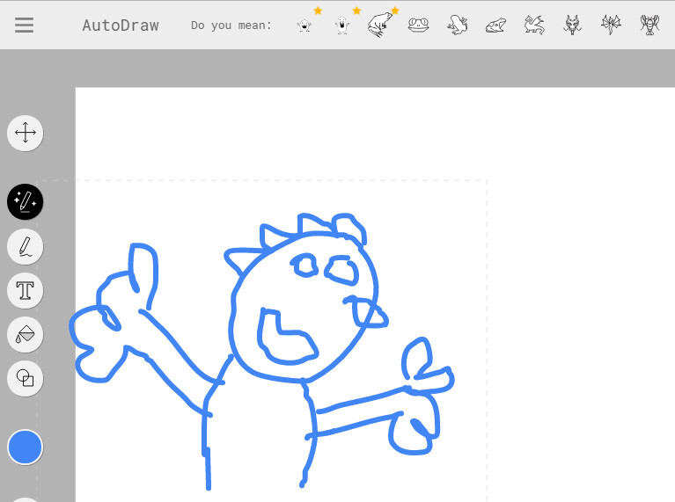Pick the front-facing frog face suggestion

click(418, 25)
